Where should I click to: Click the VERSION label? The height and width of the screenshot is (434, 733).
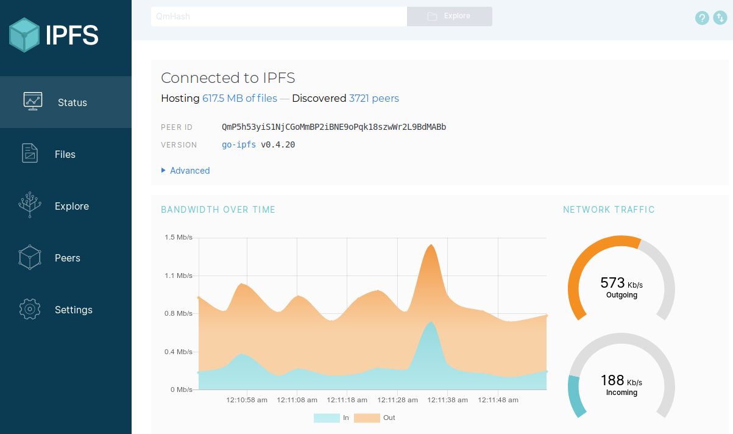(x=179, y=145)
